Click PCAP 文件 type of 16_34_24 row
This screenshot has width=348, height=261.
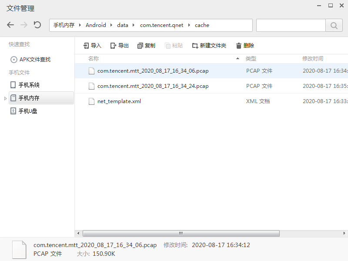click(x=259, y=86)
